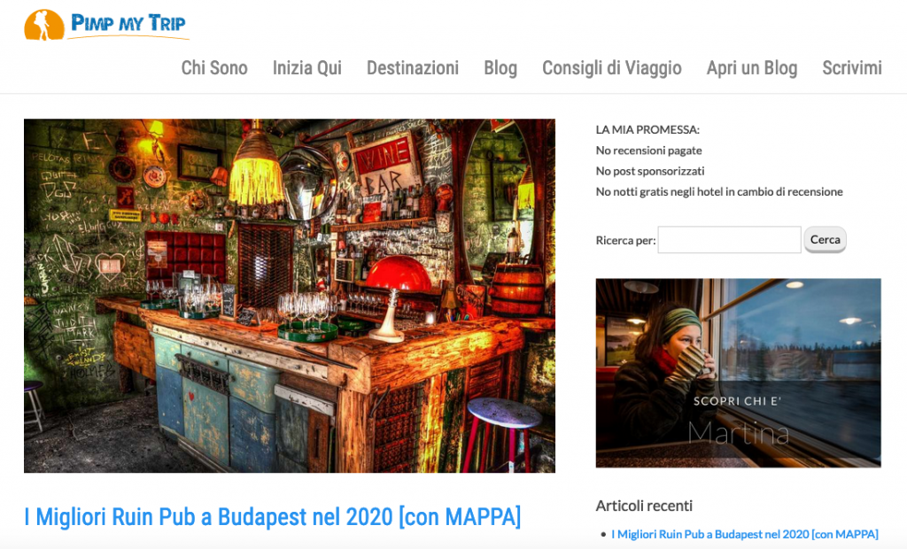Click the Ricerca per search field
This screenshot has width=907, height=549.
729,239
